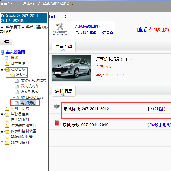Click the 车型:207 red text
This screenshot has height=171, width=171.
(104, 67)
